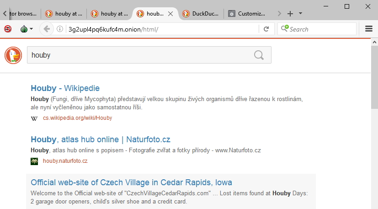Open cs.wikipedia.org/wiki/Houby URL link
The image size is (378, 209).
(x=77, y=118)
